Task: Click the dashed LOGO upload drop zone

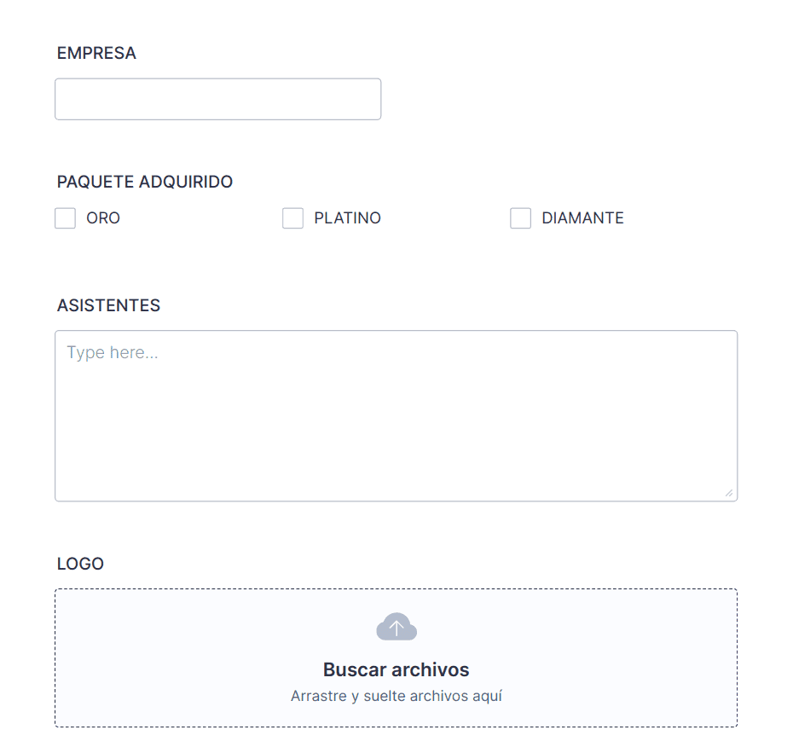Action: pyautogui.click(x=171, y=657)
